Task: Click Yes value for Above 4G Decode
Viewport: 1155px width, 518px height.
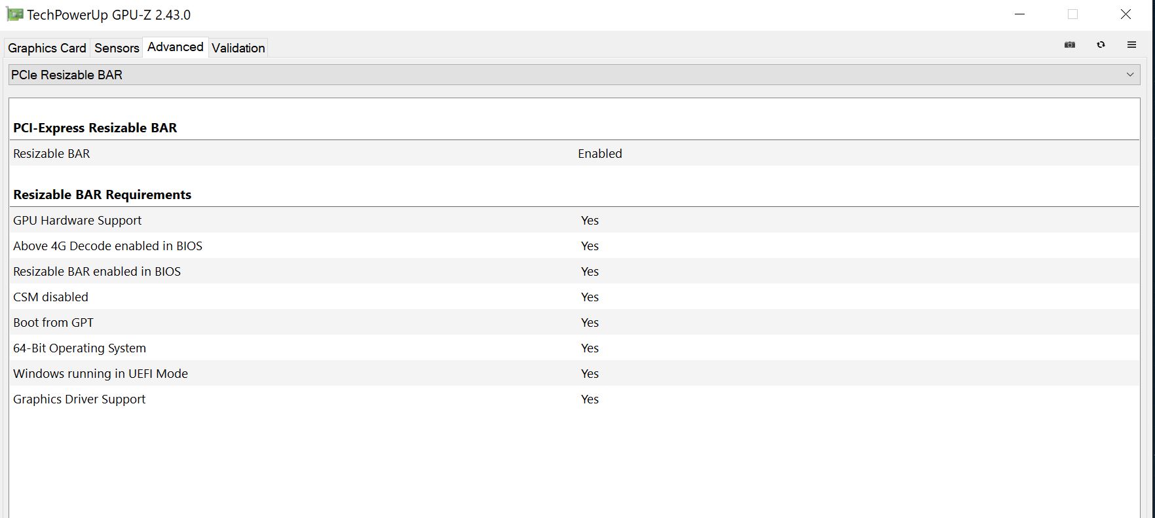Action: click(590, 246)
